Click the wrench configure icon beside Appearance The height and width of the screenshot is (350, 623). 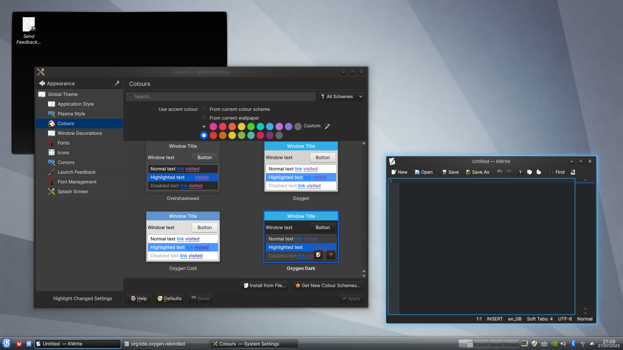click(x=117, y=83)
